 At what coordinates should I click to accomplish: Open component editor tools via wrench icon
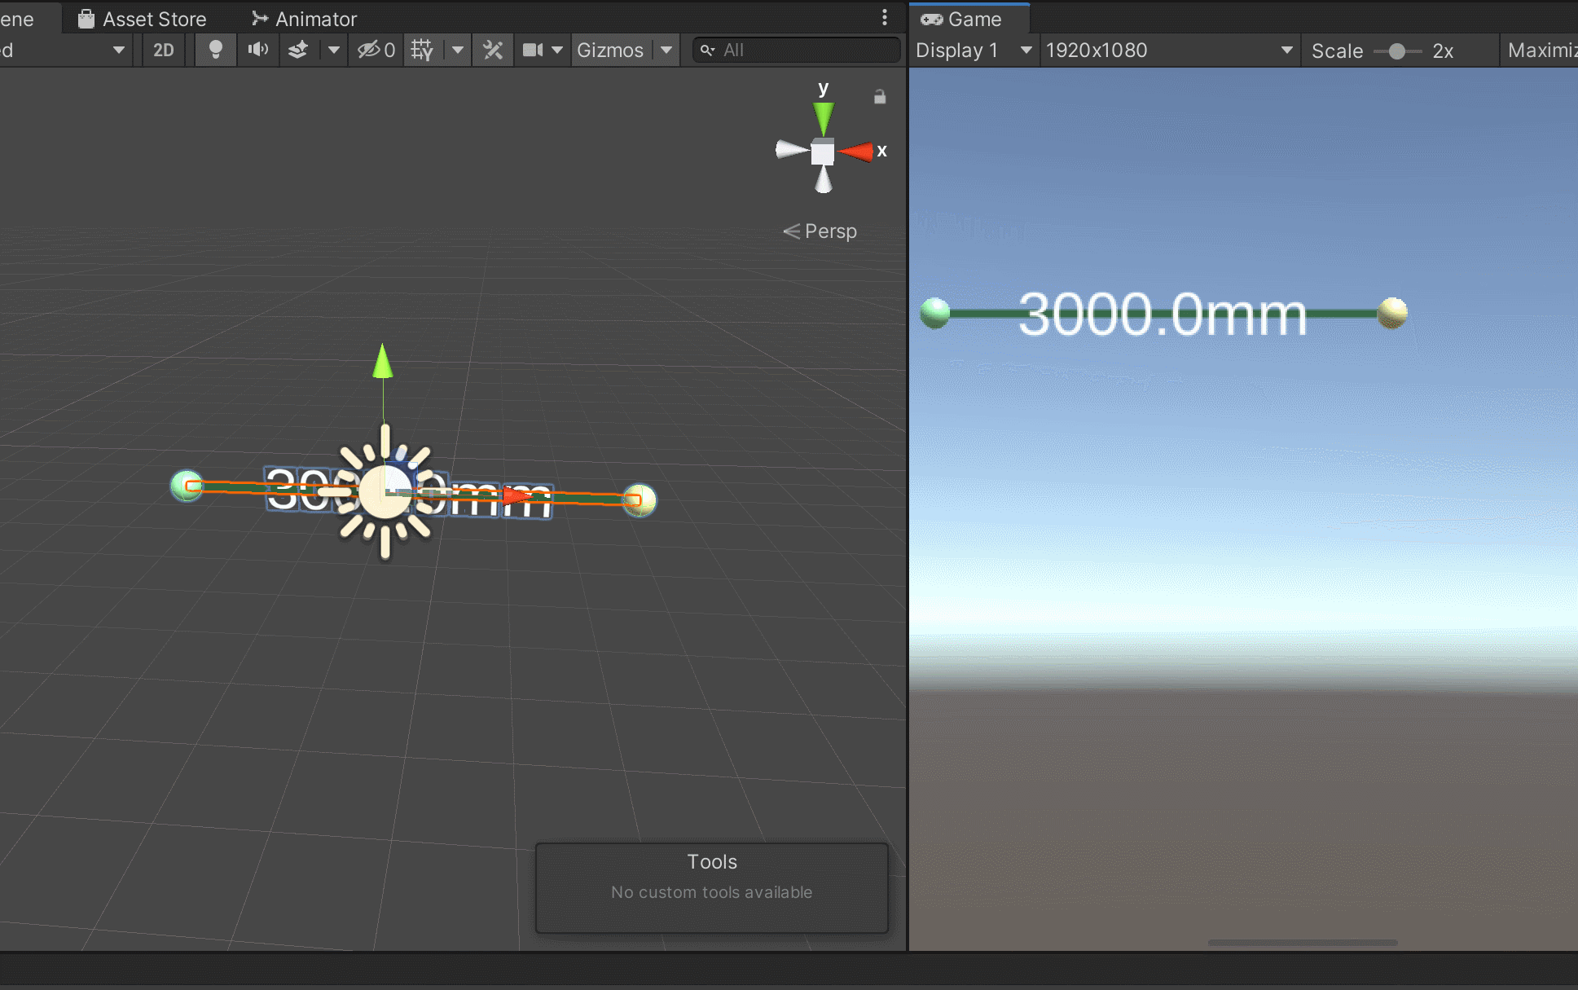[x=492, y=50]
